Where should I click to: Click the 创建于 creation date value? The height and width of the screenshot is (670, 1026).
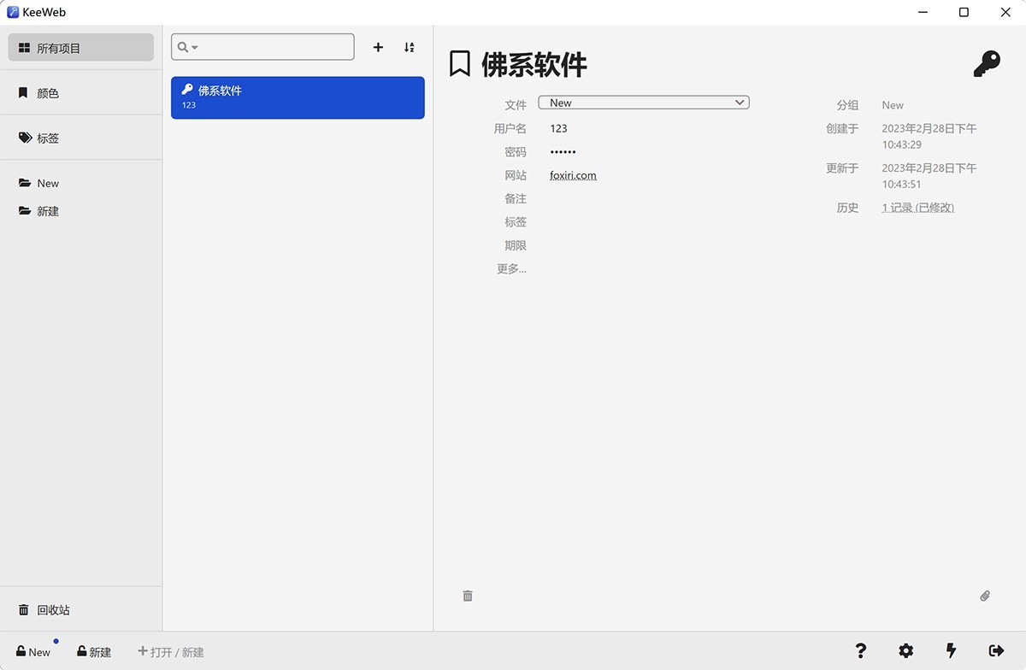pos(929,137)
